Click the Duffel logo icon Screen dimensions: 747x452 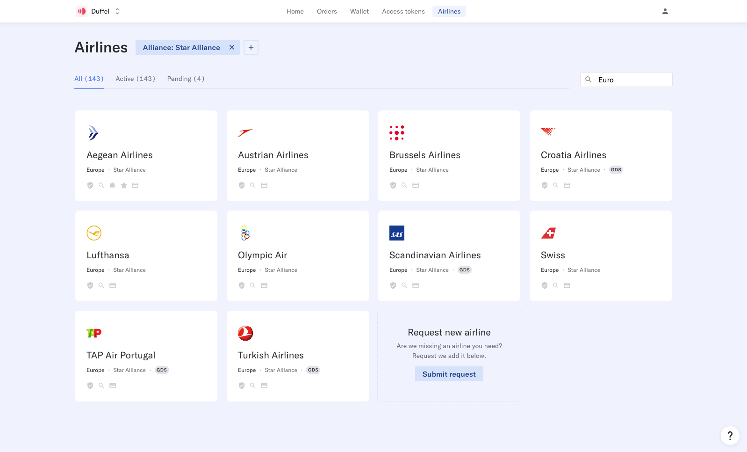82,11
